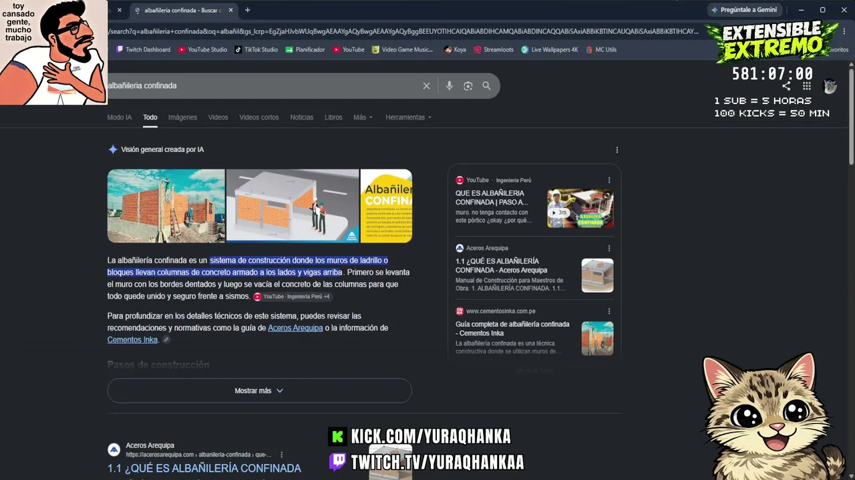This screenshot has width=855, height=480.
Task: Open the Koya bookmark
Action: 455,49
